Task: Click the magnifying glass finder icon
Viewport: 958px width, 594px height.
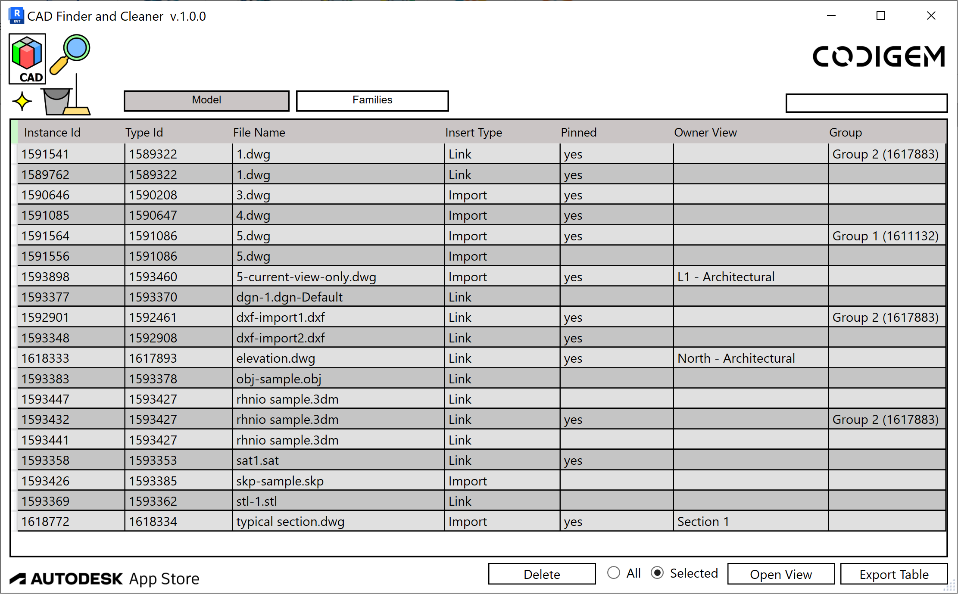Action: point(70,53)
